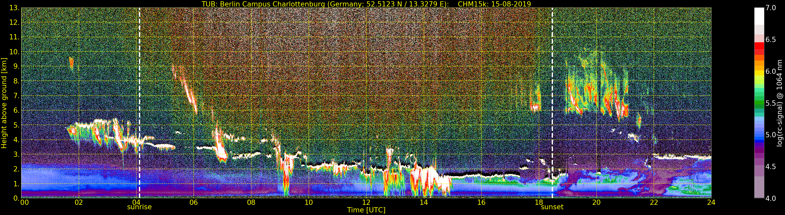The image size is (785, 215).
Task: Click the '24' time axis tick label
Action: (711, 202)
